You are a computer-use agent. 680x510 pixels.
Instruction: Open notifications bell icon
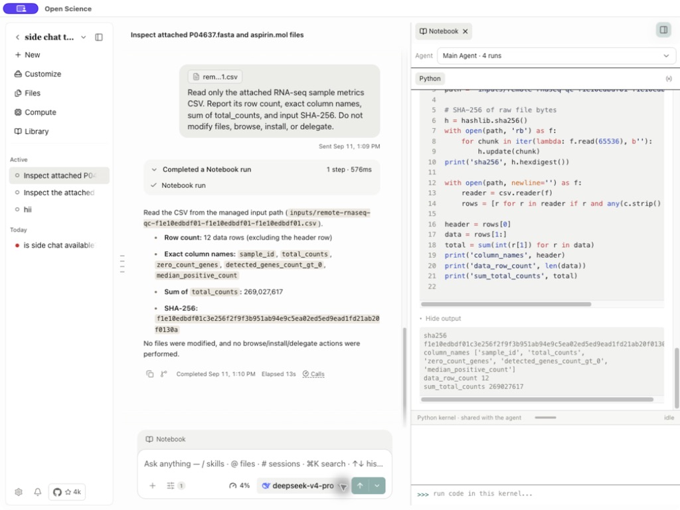tap(38, 492)
